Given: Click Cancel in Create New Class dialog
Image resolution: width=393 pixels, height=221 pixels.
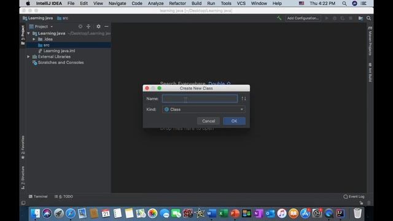Looking at the screenshot, I should [209, 121].
